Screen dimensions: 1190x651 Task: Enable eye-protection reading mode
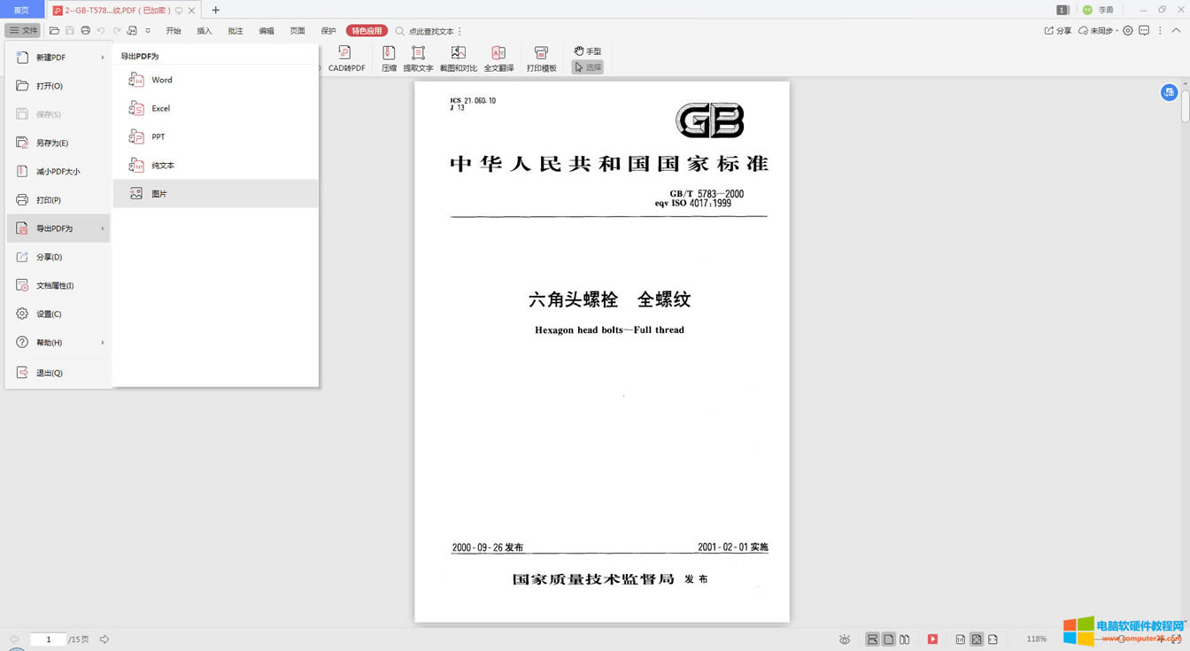[844, 639]
